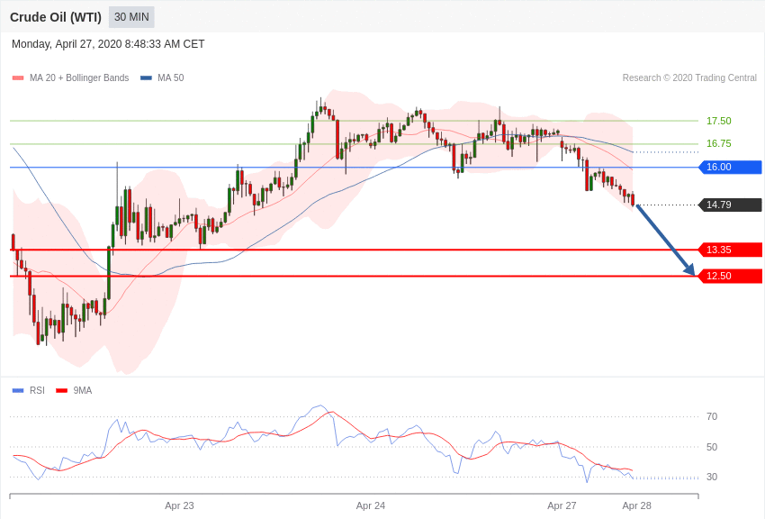This screenshot has width=765, height=519.
Task: Click the pink MA 20 legend swatch
Action: click(18, 78)
